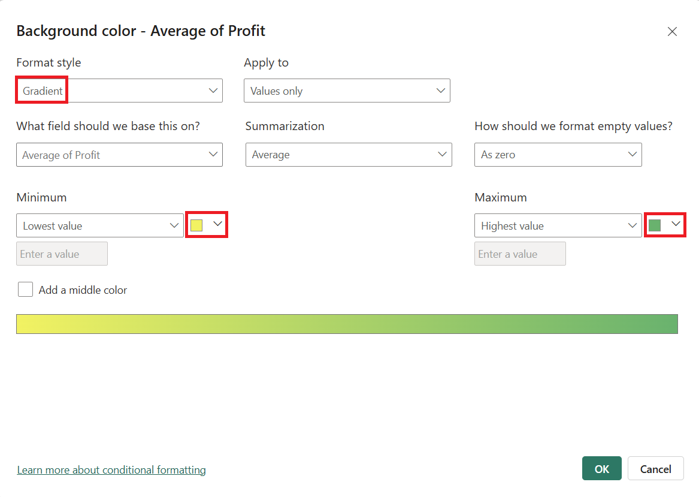Click the yellow-to-green gradient preview bar
Image resolution: width=699 pixels, height=497 pixels.
click(347, 324)
